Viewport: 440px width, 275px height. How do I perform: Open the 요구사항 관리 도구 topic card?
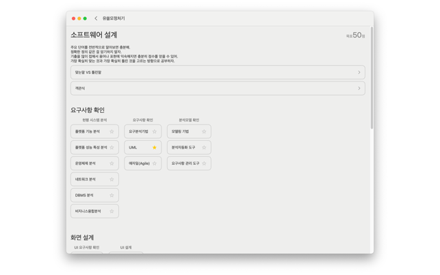tap(185, 163)
